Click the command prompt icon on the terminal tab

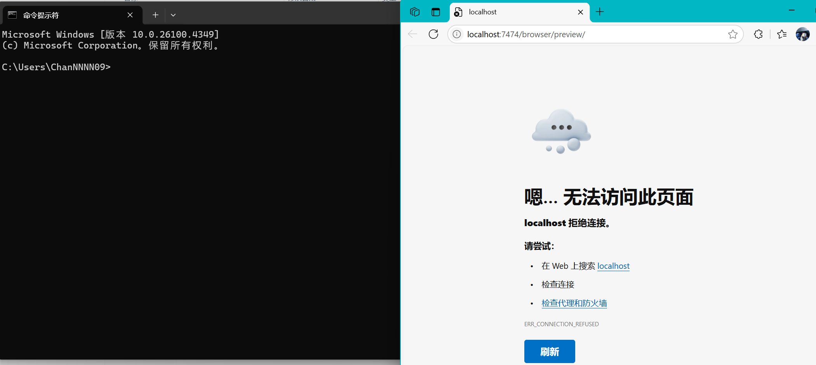tap(12, 15)
